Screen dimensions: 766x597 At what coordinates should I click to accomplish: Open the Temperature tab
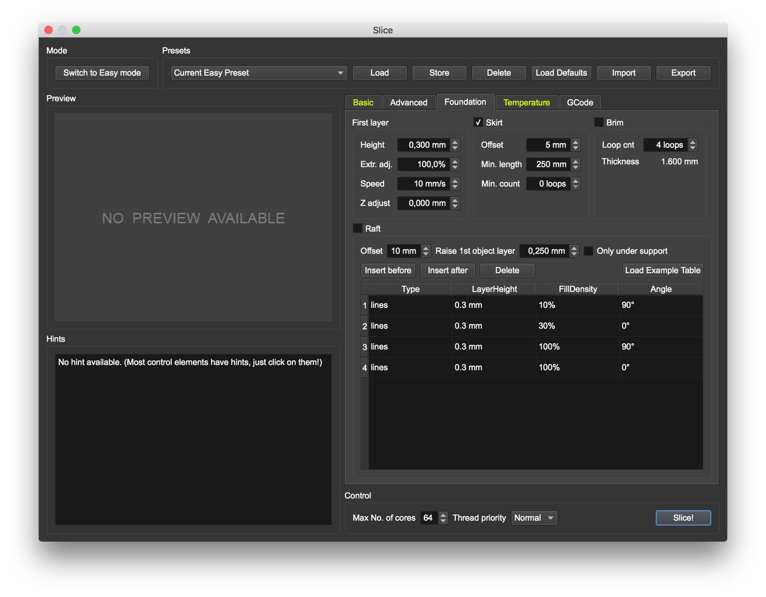point(527,102)
